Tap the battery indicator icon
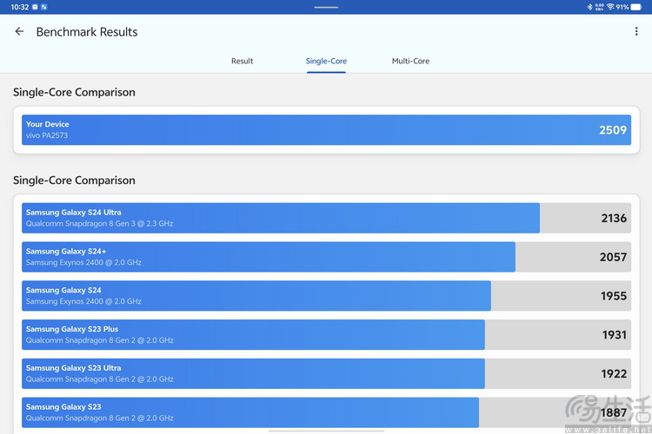 pos(636,7)
